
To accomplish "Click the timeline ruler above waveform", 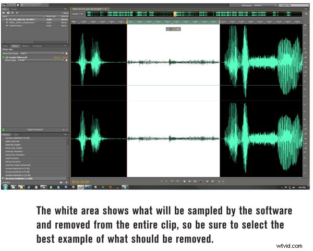I will tap(187, 21).
